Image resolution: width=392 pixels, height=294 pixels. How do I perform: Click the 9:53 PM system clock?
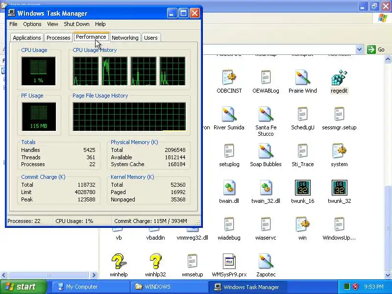(373, 287)
